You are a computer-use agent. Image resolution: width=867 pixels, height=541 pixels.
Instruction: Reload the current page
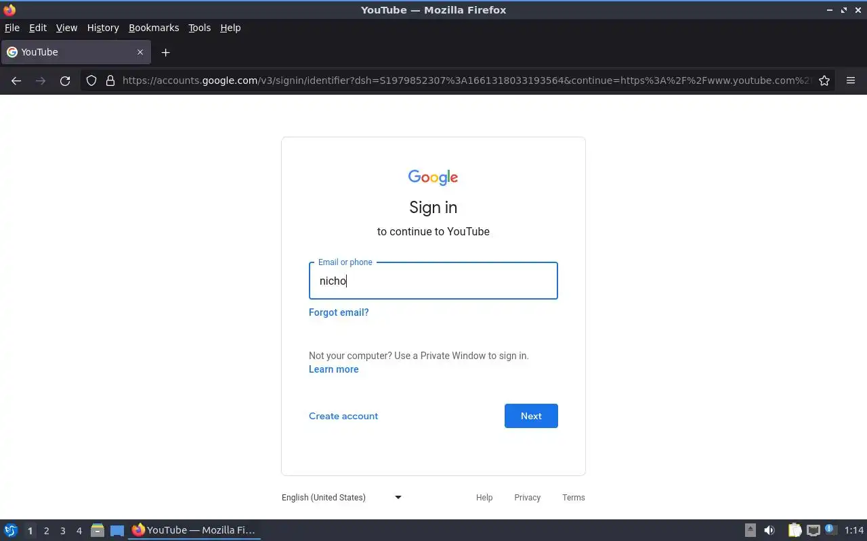(x=65, y=80)
